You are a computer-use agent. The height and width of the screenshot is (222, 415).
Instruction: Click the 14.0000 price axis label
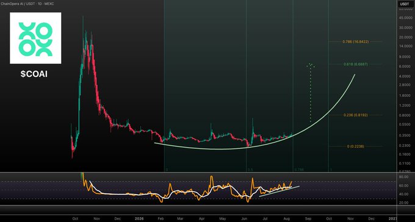[x=405, y=46]
